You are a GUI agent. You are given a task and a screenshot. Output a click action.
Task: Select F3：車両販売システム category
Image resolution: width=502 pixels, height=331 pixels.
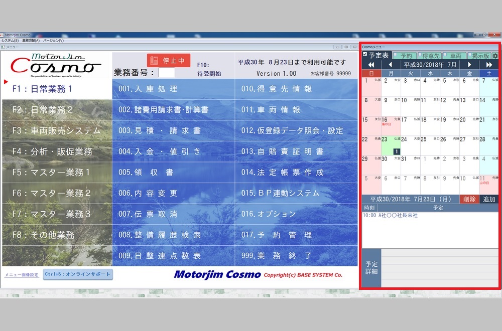pos(57,130)
